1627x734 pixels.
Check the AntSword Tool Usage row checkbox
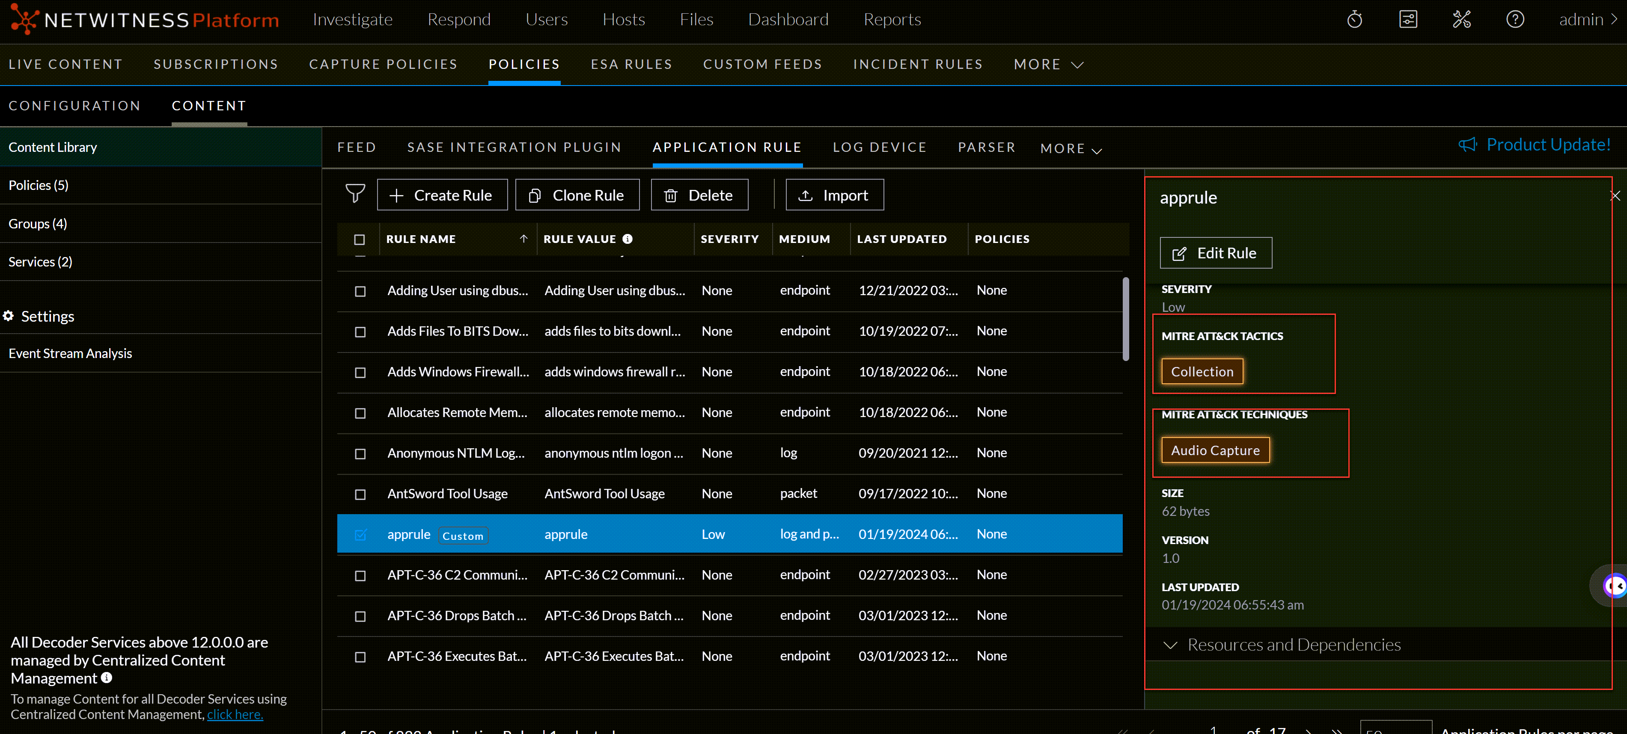pyautogui.click(x=360, y=495)
